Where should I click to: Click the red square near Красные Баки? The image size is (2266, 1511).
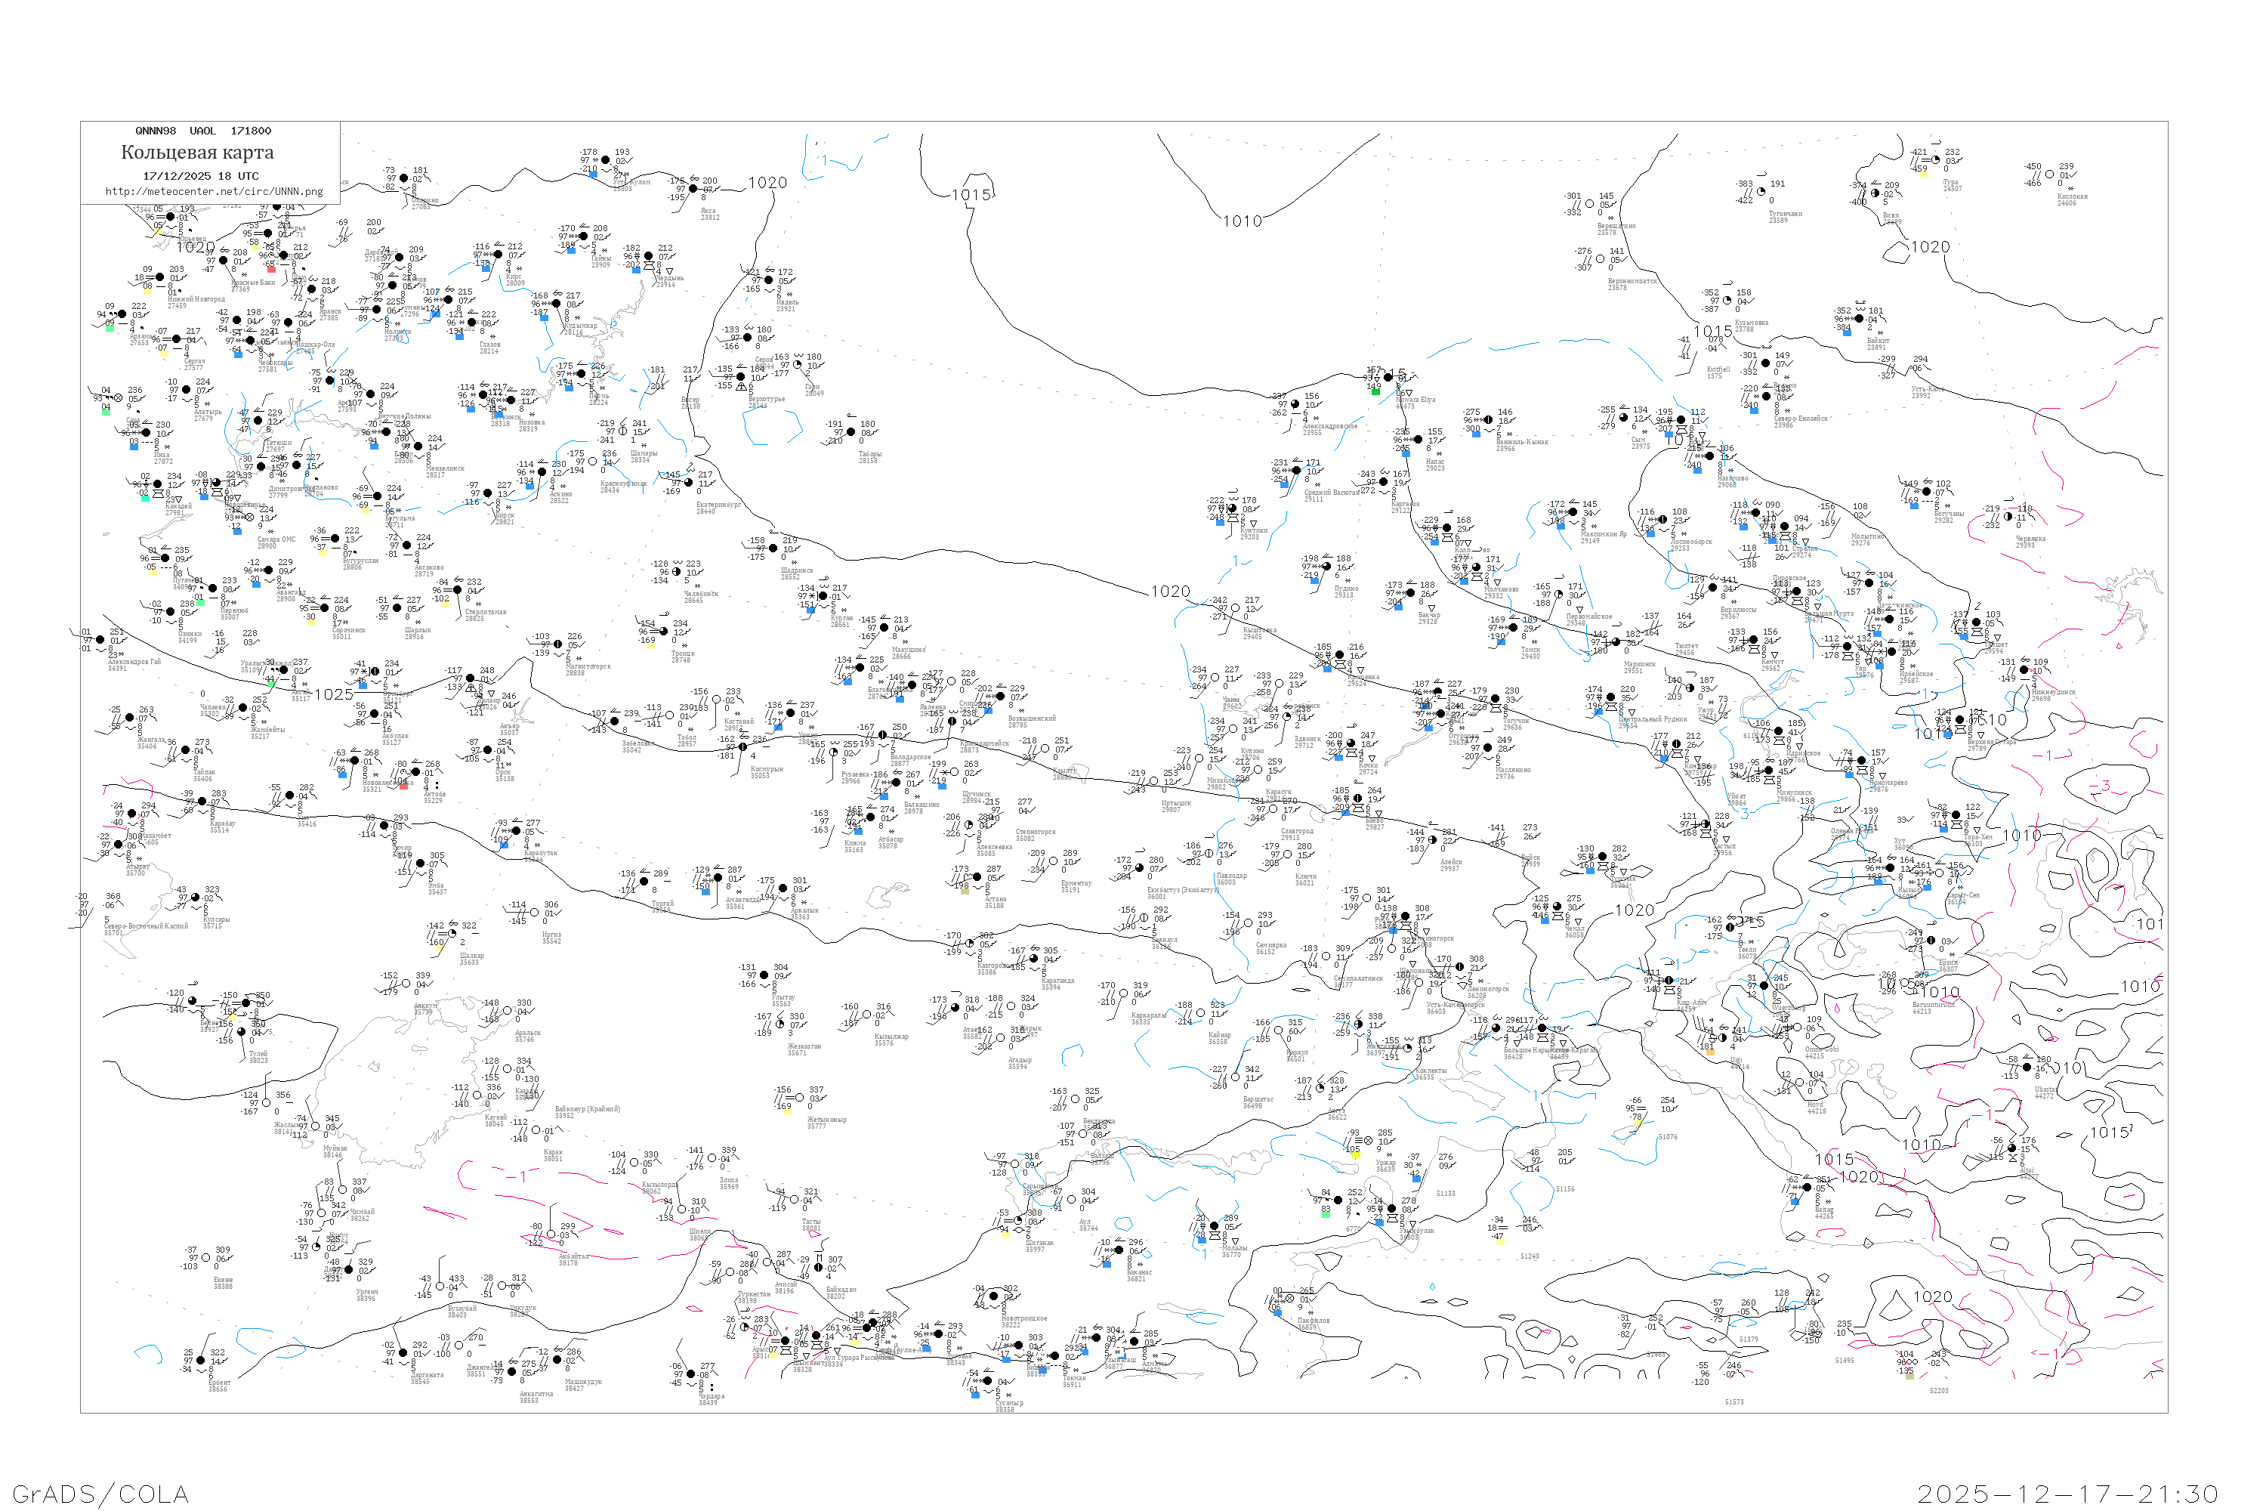coord(272,270)
